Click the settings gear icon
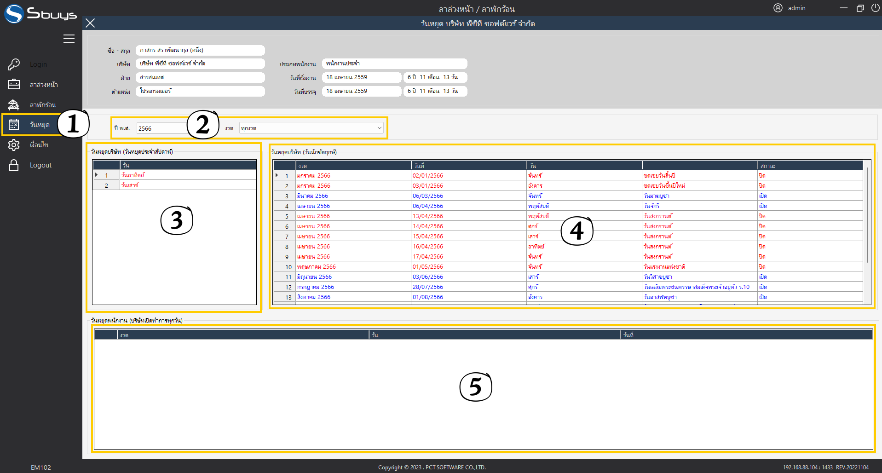The width and height of the screenshot is (882, 473). [x=14, y=145]
